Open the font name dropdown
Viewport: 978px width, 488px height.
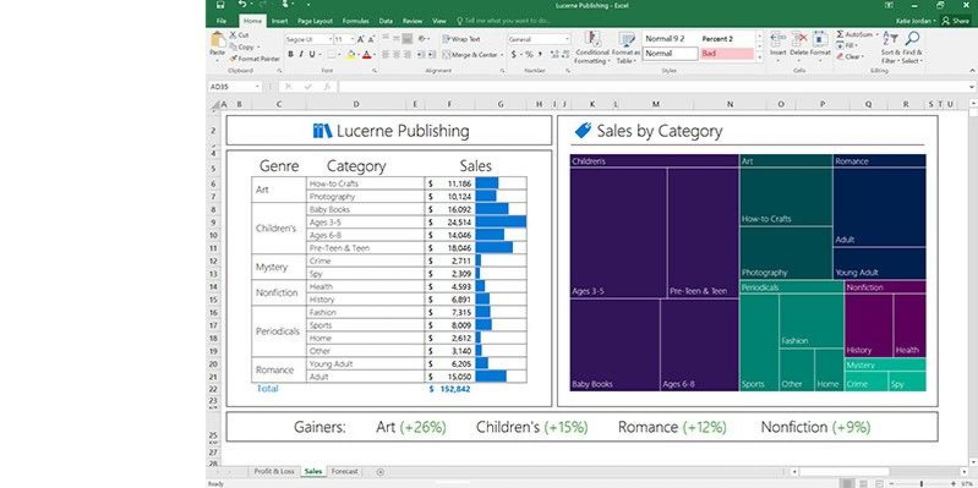(330, 39)
